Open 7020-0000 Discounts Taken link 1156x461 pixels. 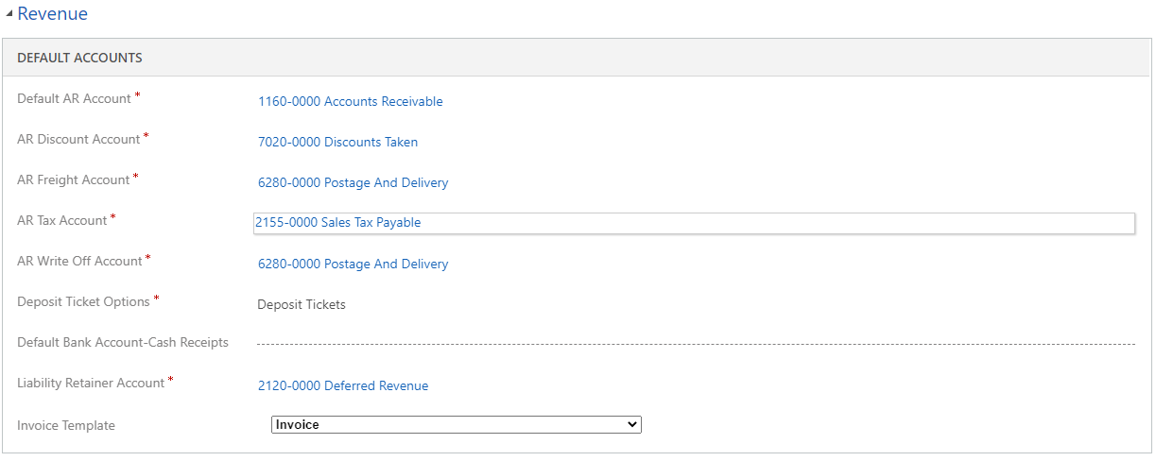337,142
